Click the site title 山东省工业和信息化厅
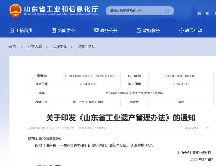The height and width of the screenshot is (166, 216). point(61,9)
